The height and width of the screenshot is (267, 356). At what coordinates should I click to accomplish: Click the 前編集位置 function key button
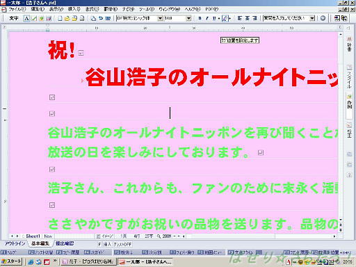(325, 252)
